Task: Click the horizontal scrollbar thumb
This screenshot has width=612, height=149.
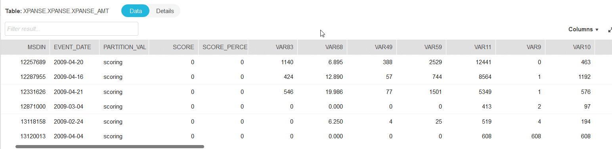Action: click(x=110, y=147)
